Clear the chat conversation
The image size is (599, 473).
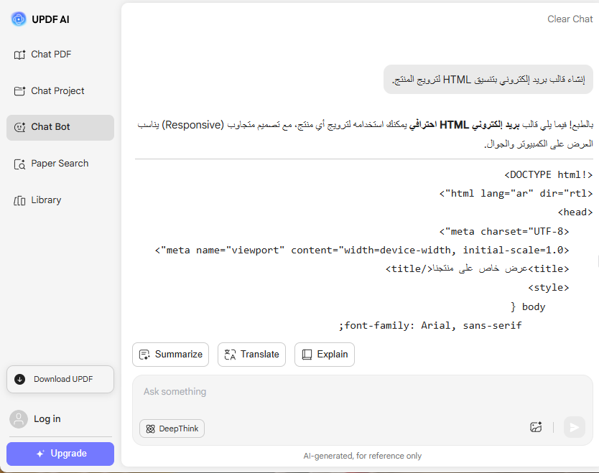coord(570,19)
